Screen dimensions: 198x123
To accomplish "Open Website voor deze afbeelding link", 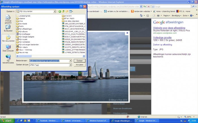I will (169, 28).
